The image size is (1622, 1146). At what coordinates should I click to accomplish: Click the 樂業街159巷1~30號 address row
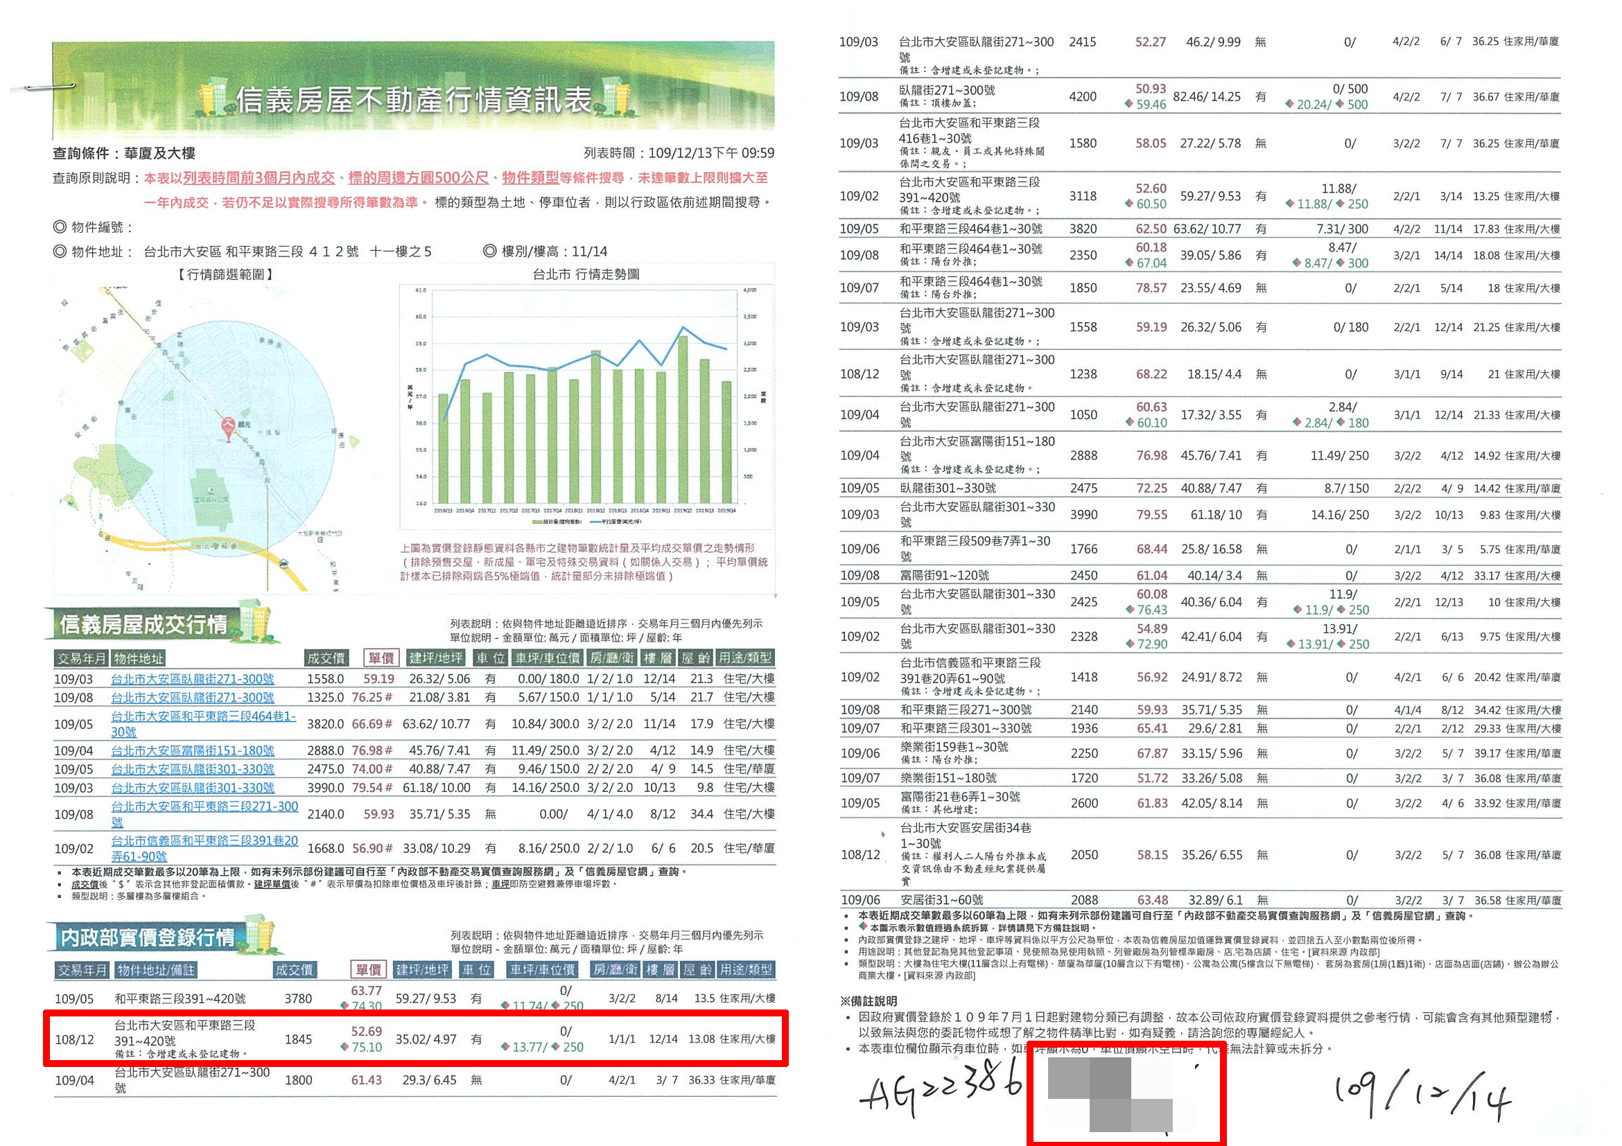[x=1201, y=753]
